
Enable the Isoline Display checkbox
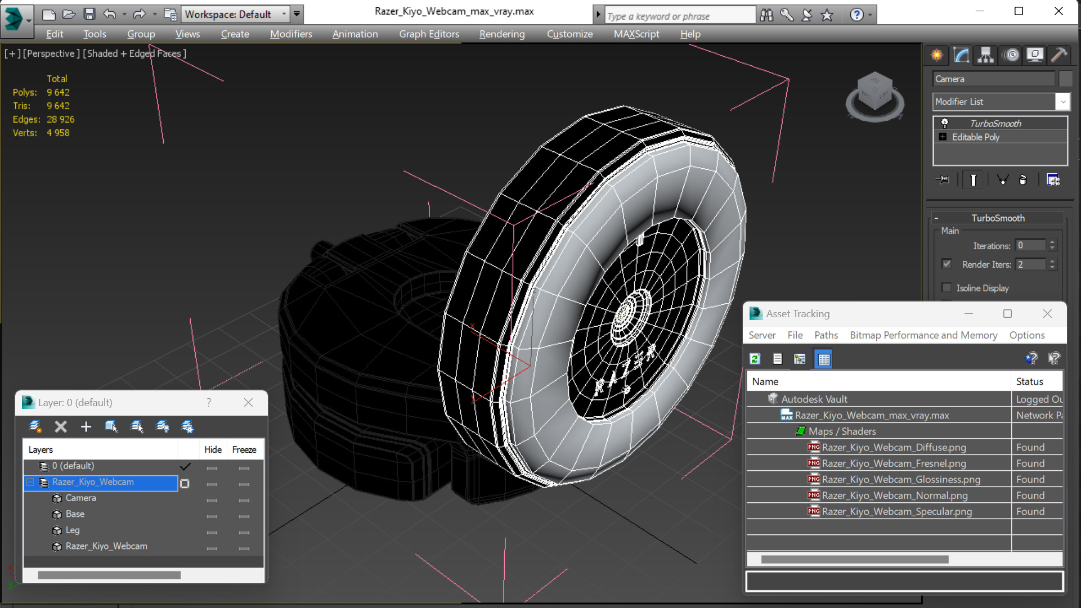click(947, 287)
